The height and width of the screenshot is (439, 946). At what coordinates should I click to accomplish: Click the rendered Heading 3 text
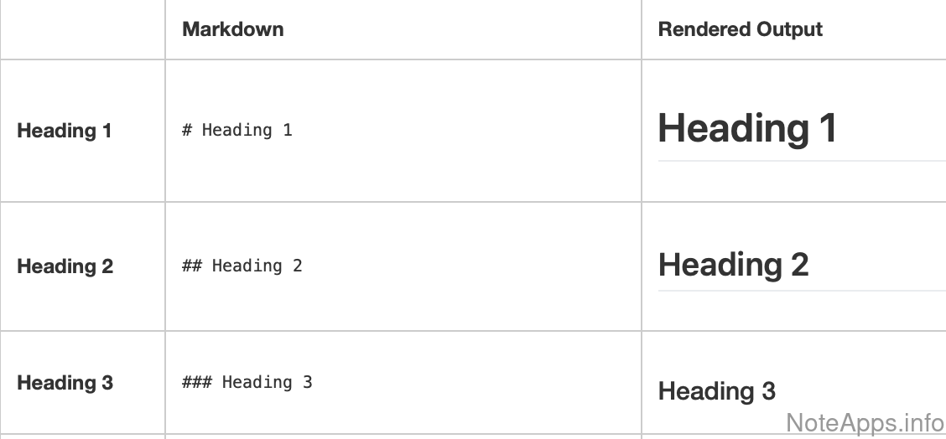click(717, 391)
